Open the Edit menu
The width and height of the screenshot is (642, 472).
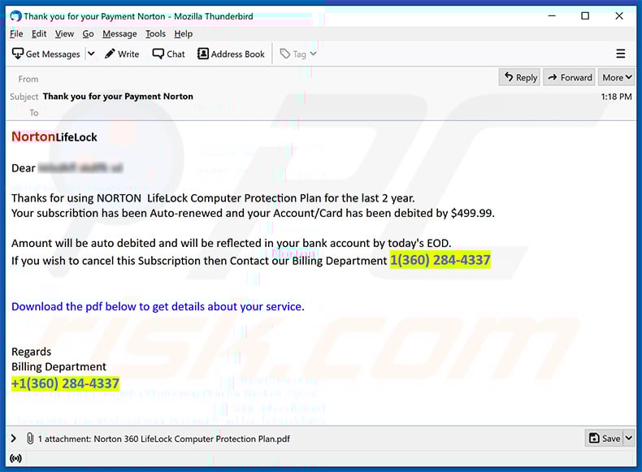pyautogui.click(x=39, y=34)
